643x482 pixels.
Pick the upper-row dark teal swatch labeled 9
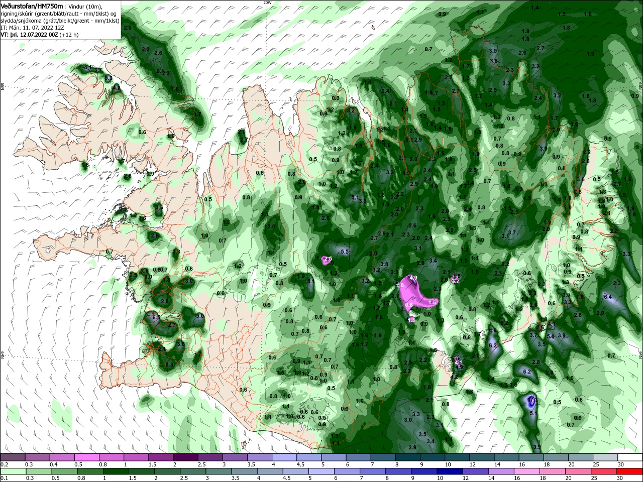pyautogui.click(x=433, y=457)
